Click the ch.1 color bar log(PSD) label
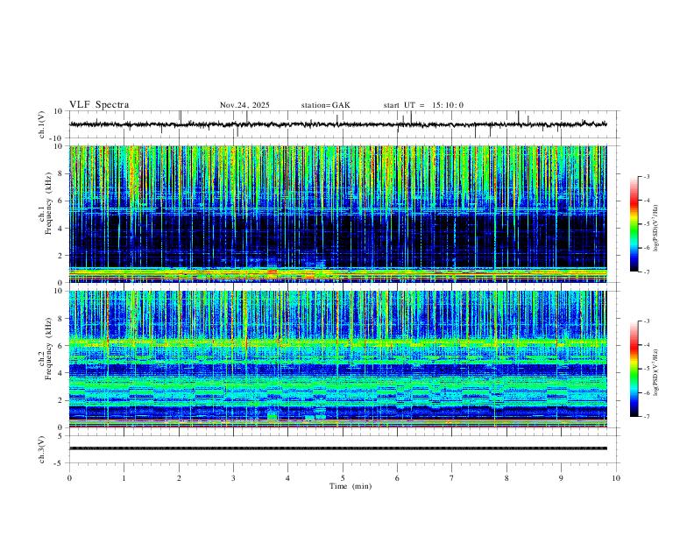Screen dimensions: 694x536 pyautogui.click(x=656, y=229)
